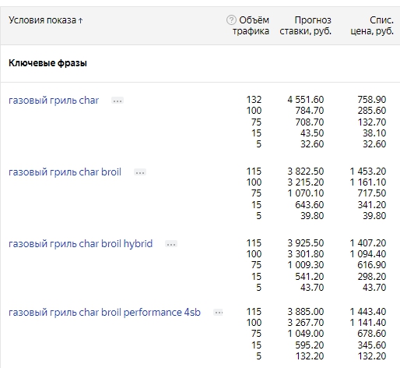Select the bid value 1 070.10
Viewport: 400px width, 368px height.
click(306, 193)
